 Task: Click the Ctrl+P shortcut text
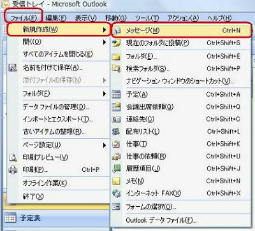(91, 170)
